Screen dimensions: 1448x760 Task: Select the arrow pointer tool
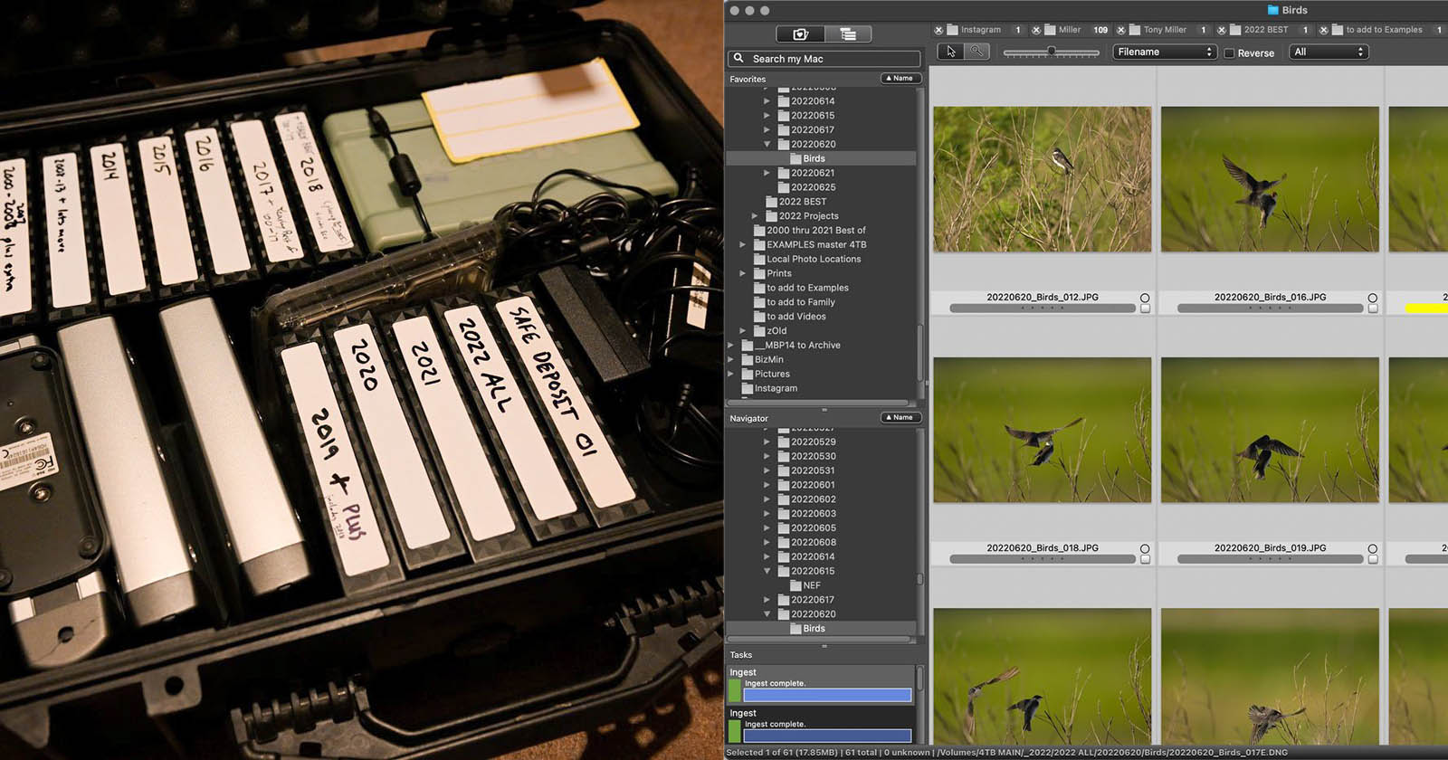click(x=950, y=52)
